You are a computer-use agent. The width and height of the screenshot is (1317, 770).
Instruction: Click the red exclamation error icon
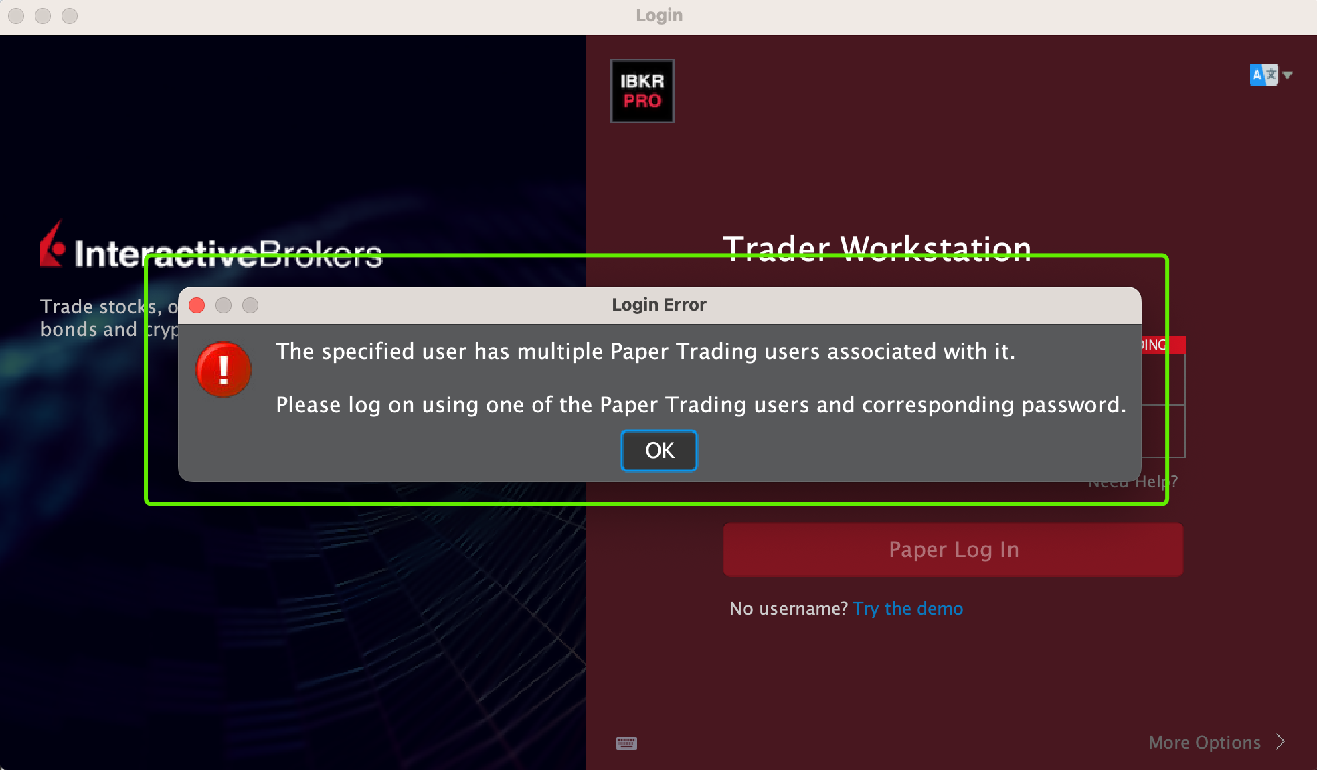coord(224,370)
